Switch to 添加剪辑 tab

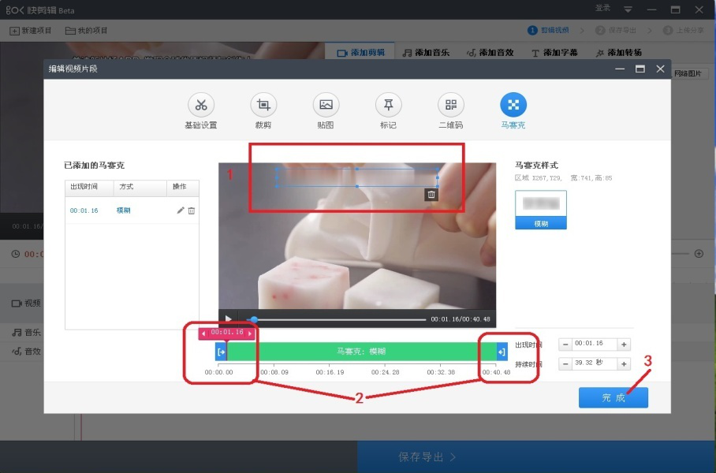[x=360, y=53]
